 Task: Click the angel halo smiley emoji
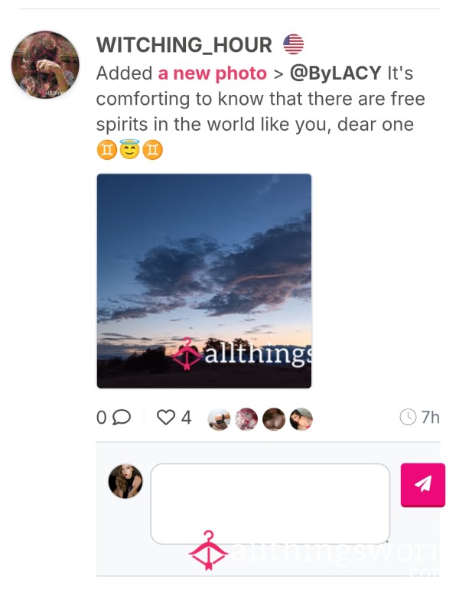tap(129, 149)
